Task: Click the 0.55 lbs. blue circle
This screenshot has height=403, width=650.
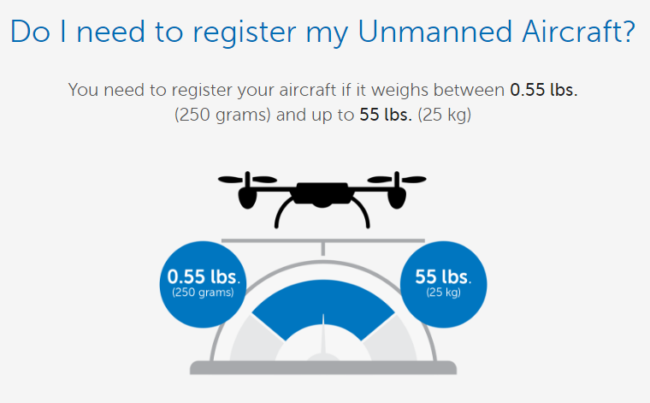Action: (203, 284)
